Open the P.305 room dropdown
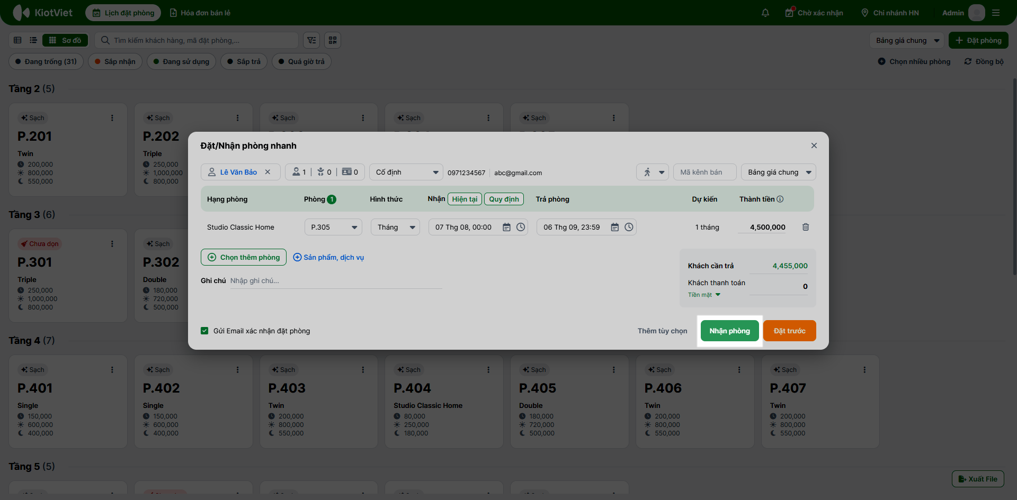 (333, 227)
